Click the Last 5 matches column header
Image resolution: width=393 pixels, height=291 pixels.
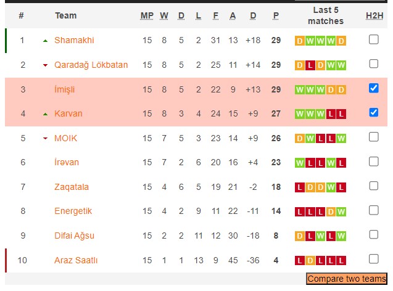pos(325,15)
